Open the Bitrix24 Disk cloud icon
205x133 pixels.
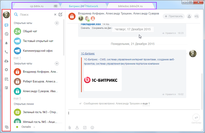[6, 61]
